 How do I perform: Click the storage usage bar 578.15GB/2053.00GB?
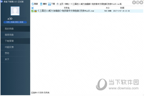coord(15,22)
